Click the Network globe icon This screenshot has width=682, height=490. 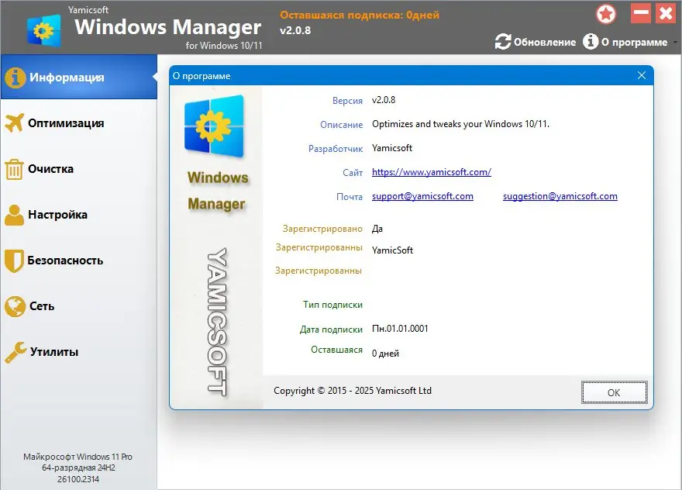click(15, 306)
